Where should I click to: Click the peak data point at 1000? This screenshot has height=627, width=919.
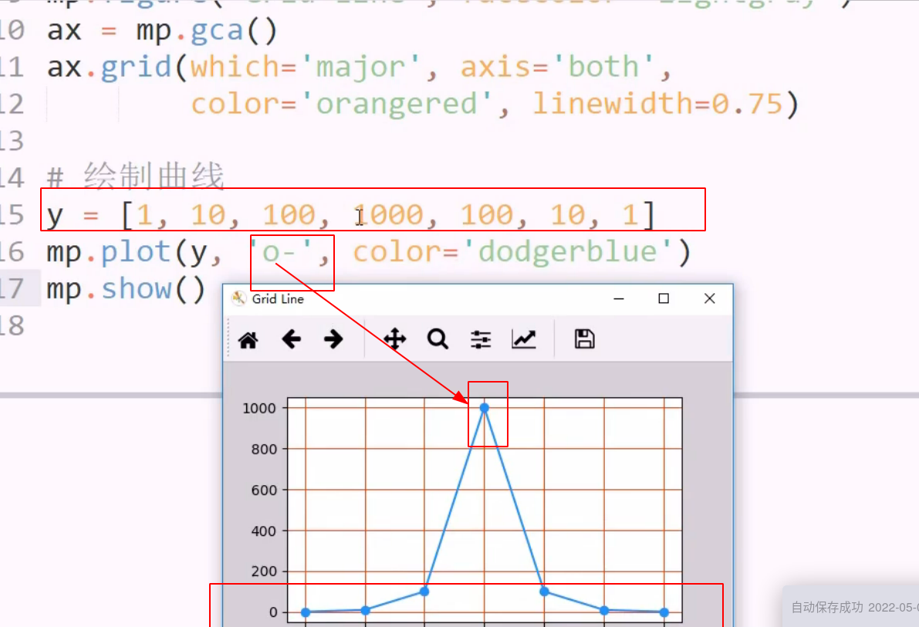coord(484,408)
